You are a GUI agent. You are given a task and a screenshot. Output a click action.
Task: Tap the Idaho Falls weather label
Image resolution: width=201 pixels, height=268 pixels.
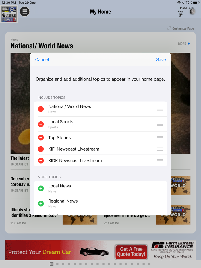tap(187, 8)
